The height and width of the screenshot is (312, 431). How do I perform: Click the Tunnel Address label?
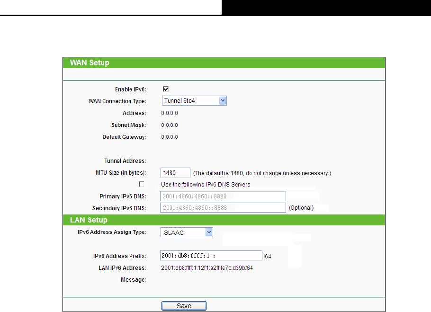[125, 161]
